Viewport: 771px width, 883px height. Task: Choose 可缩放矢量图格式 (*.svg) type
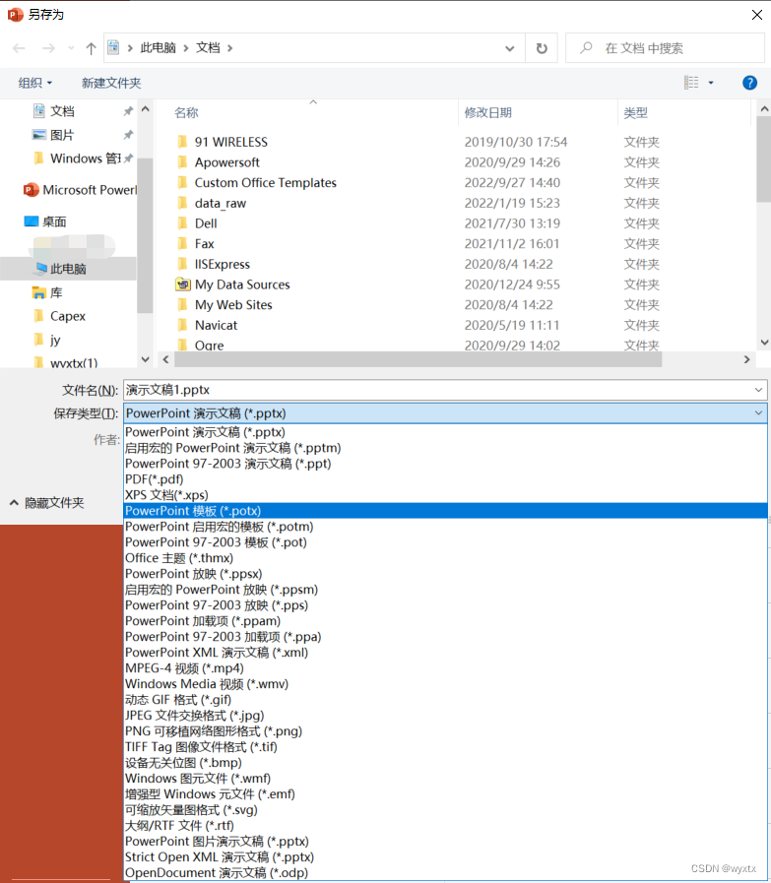[445, 810]
